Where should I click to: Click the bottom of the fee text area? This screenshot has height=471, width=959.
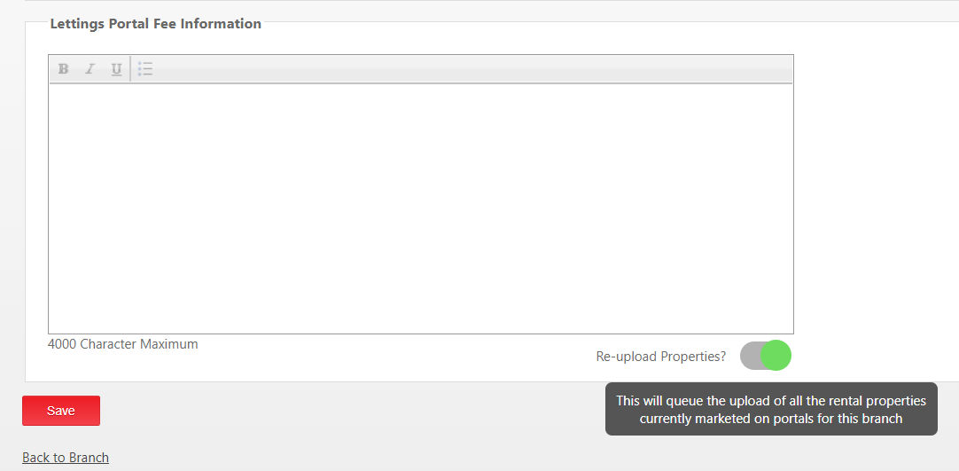point(421,323)
